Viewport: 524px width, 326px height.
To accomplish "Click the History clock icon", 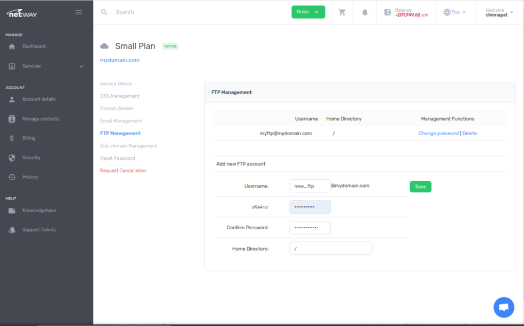I will 12,177.
